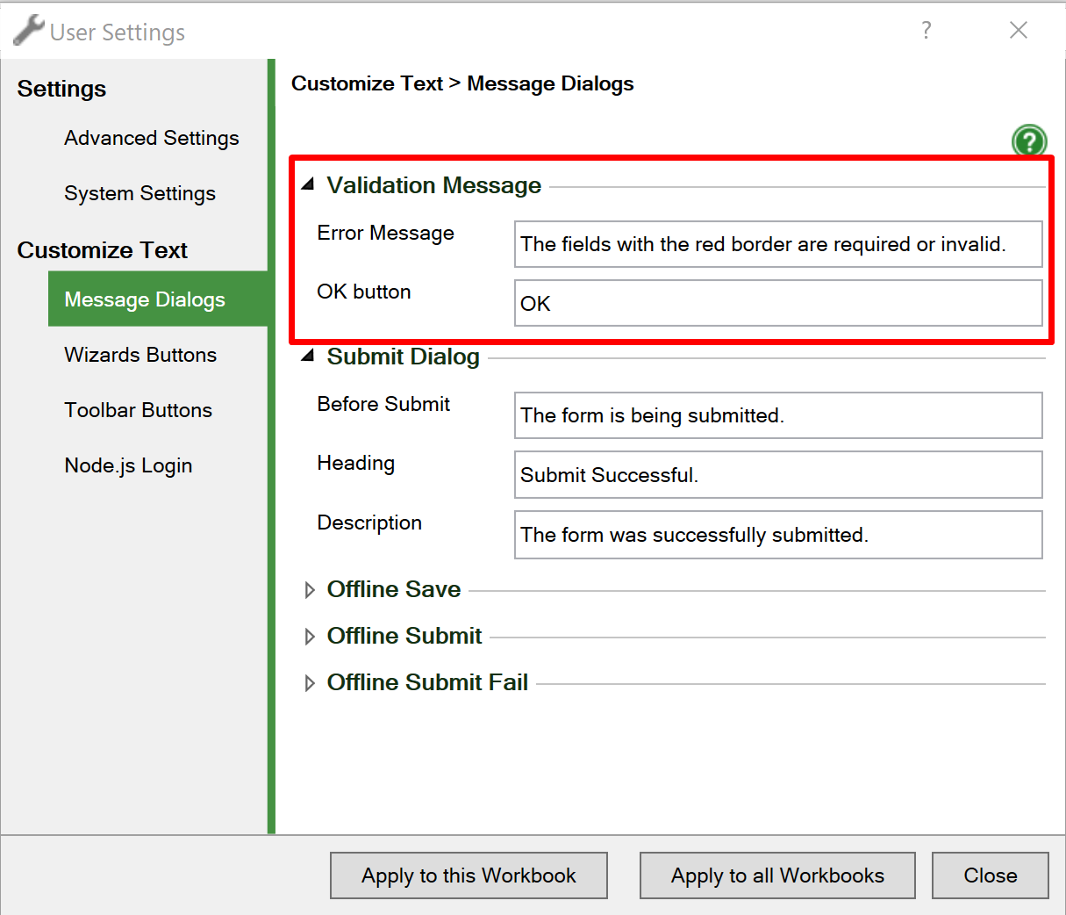Click the Offline Submit arrow icon
The height and width of the screenshot is (915, 1066).
click(x=309, y=636)
